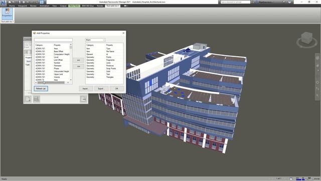Click the export arrow icon in background panel
Screen dimensions: 321x181
click(x=83, y=99)
